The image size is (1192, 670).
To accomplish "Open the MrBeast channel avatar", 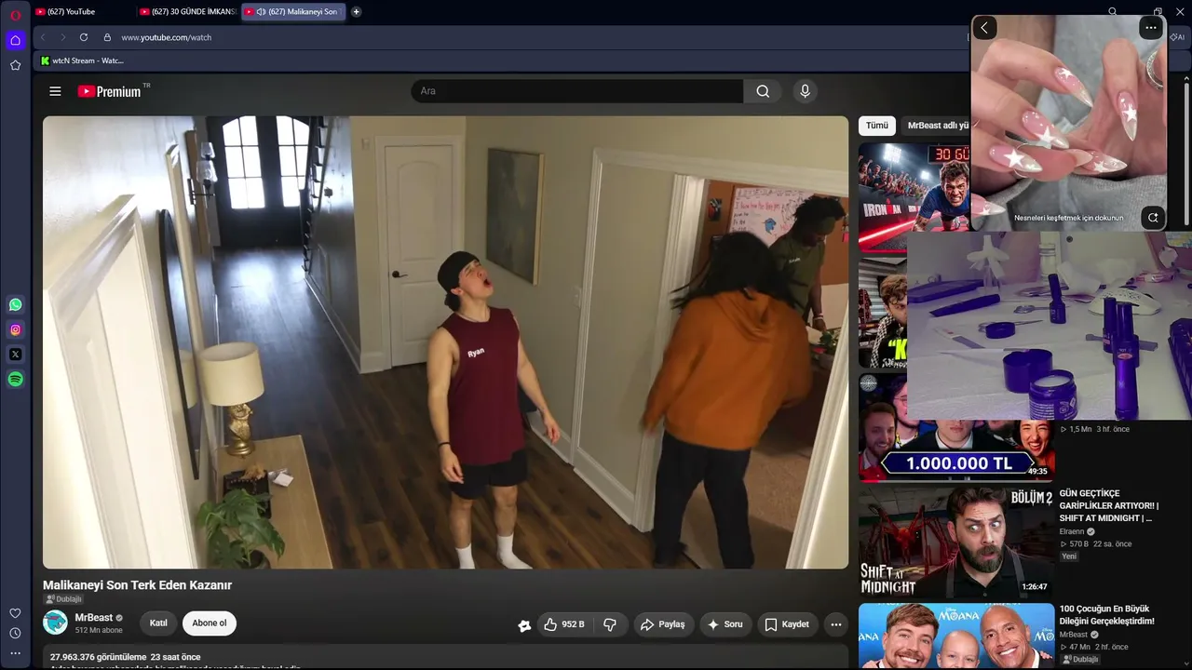I will point(55,623).
